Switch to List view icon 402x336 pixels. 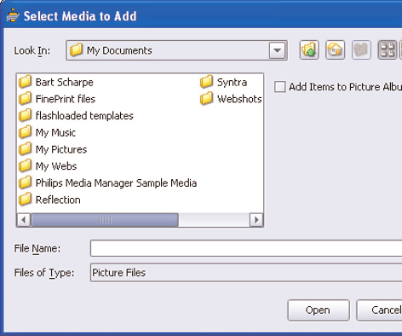point(388,50)
